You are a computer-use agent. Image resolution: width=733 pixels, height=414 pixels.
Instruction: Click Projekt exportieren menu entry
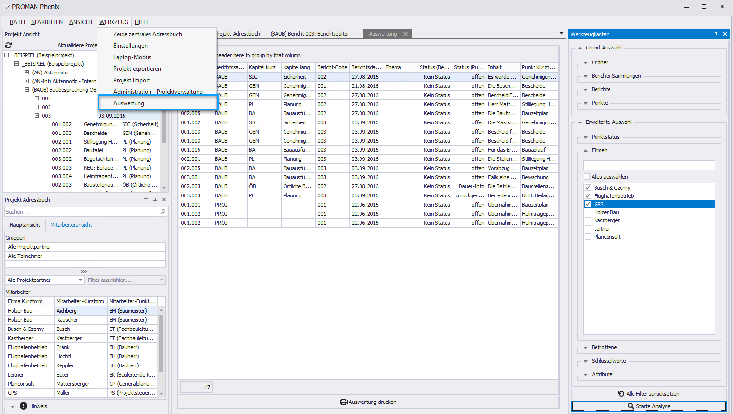click(x=157, y=69)
